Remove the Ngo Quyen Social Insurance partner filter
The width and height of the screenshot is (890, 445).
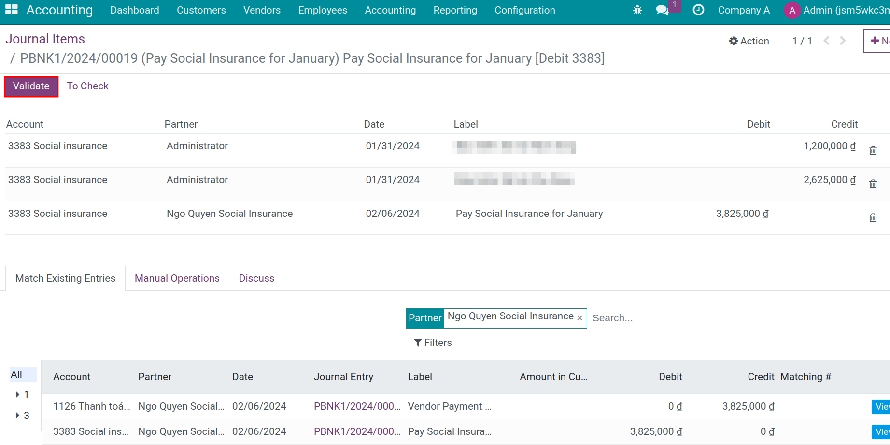tap(579, 318)
